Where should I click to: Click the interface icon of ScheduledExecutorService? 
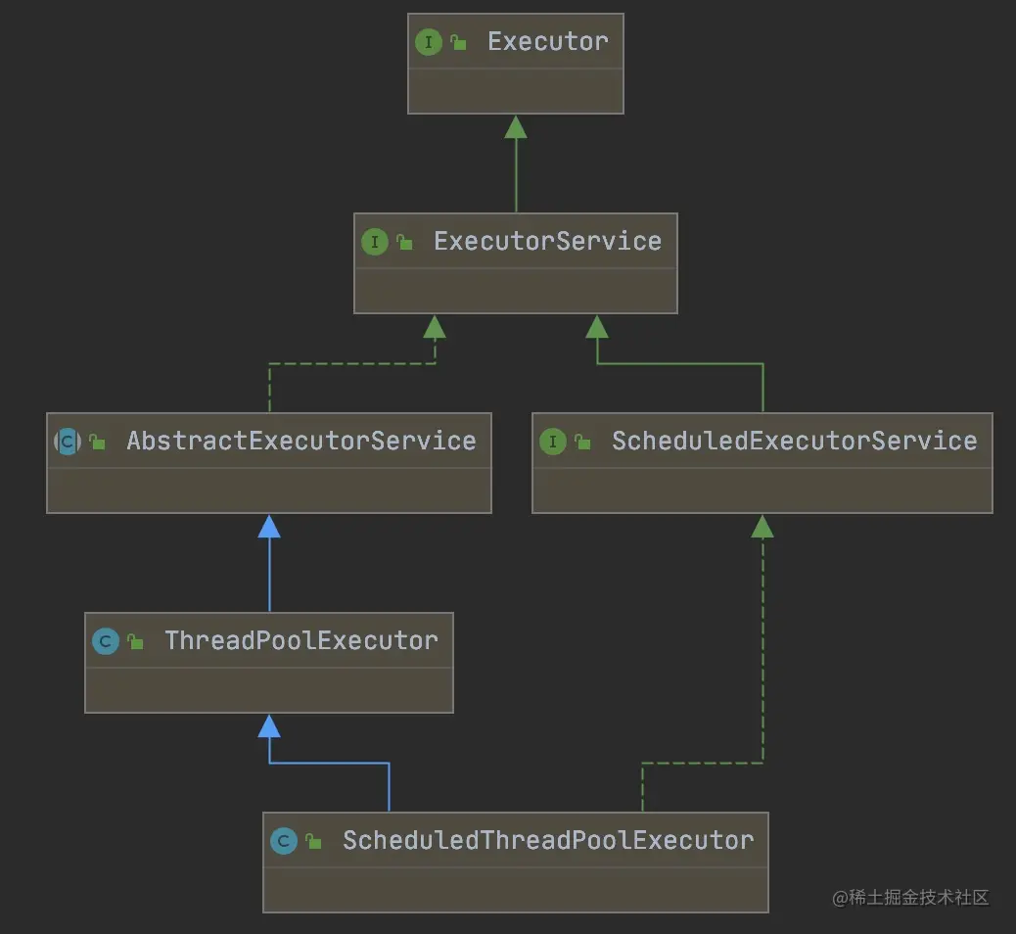click(553, 442)
